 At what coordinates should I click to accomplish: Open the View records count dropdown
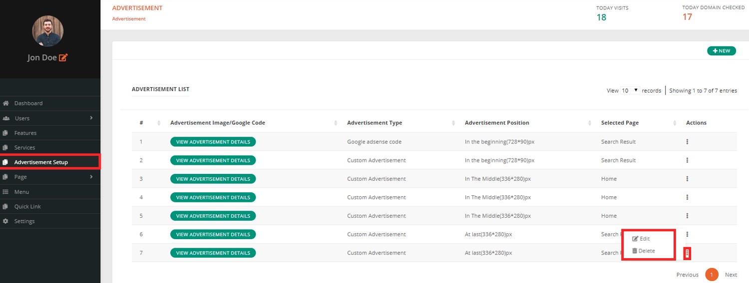coord(630,91)
